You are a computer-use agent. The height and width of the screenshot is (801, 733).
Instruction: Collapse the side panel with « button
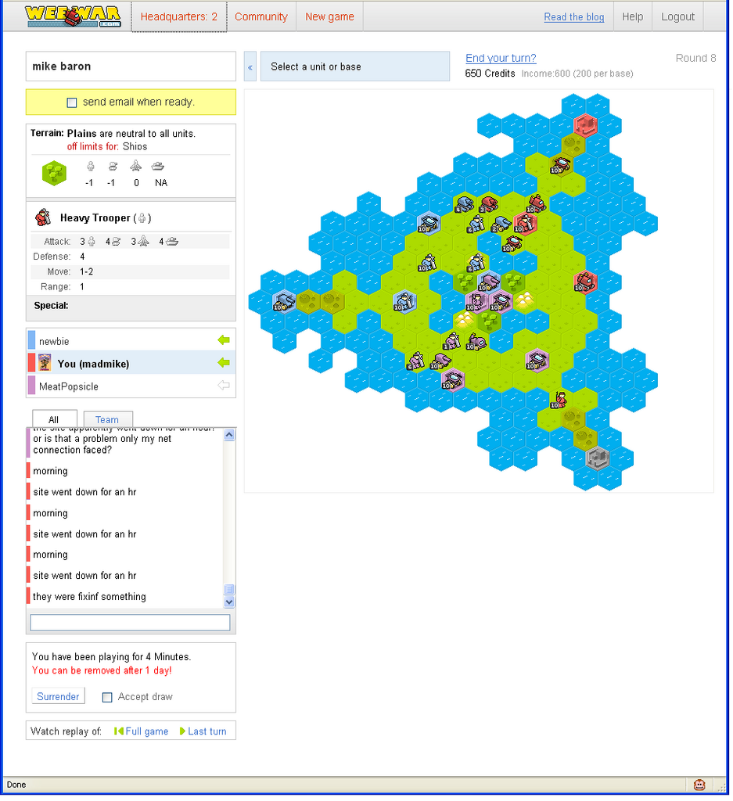coord(250,66)
